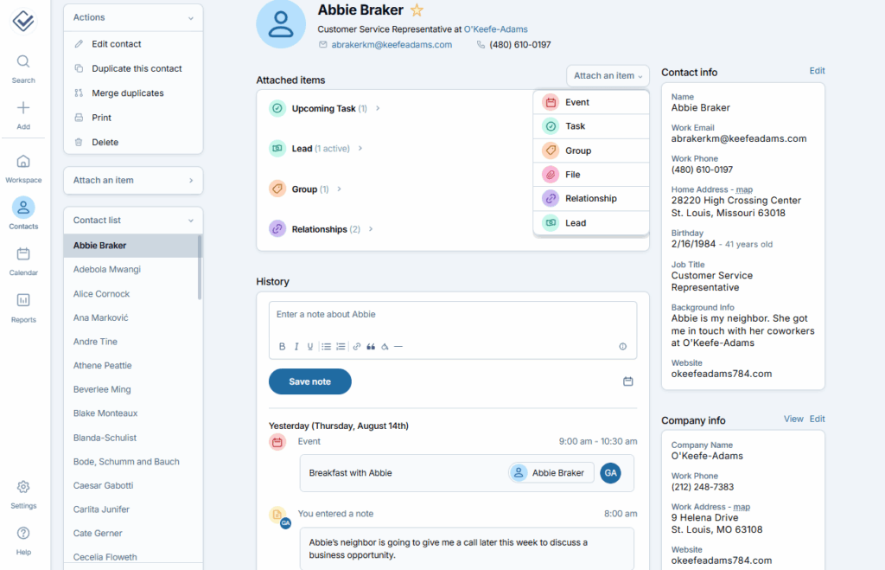885x570 pixels.
Task: Collapse the Actions panel
Action: click(191, 17)
